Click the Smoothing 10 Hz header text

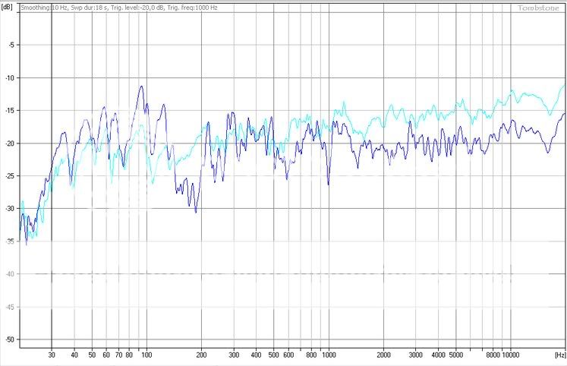(x=45, y=7)
